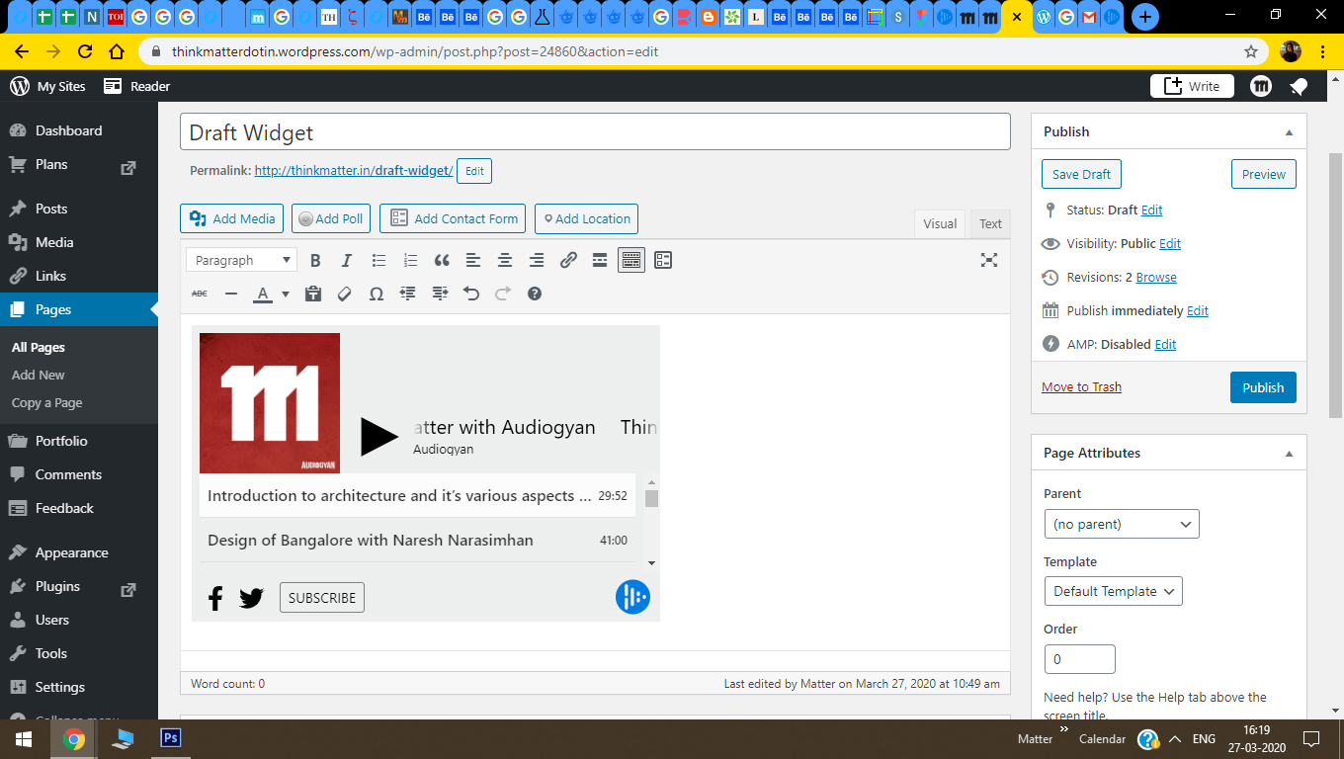Open the Paragraph format dropdown
The height and width of the screenshot is (759, 1344).
(241, 261)
